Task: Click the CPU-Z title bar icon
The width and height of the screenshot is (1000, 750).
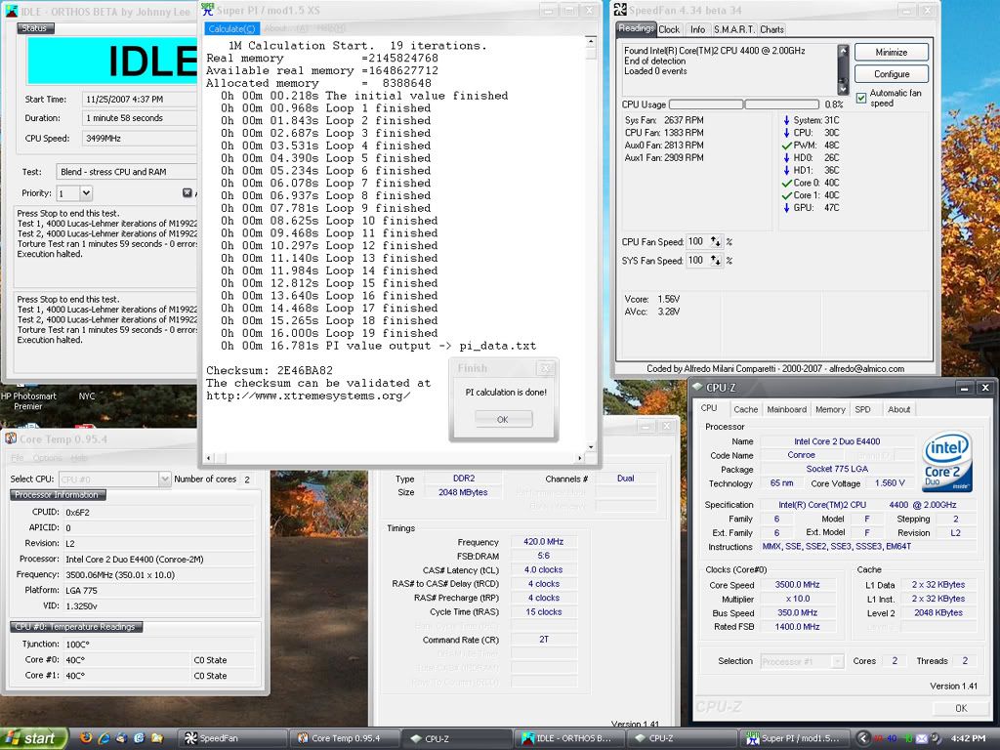Action: (x=697, y=387)
